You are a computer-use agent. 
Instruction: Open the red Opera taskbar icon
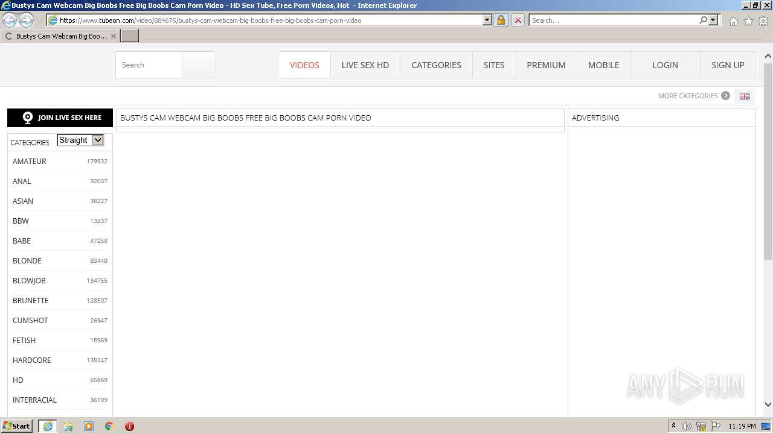click(129, 426)
